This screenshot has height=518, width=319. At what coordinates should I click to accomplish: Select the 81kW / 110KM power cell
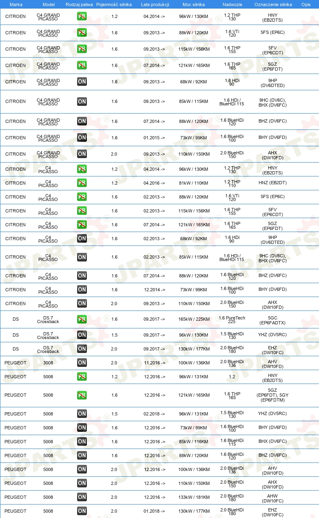(194, 183)
